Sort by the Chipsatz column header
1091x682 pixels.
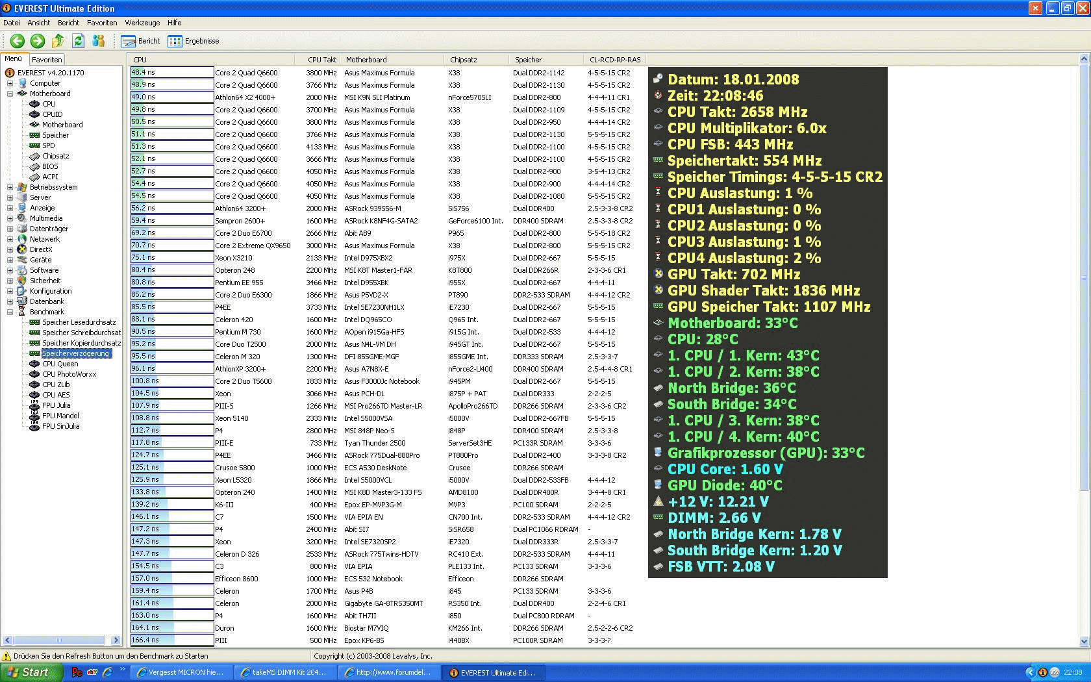click(478, 60)
